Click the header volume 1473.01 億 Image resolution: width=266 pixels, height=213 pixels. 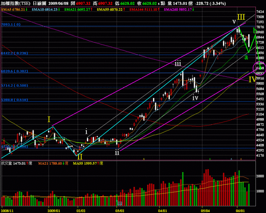(183, 3)
